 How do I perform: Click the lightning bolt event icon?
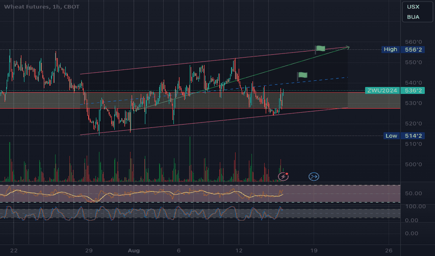pyautogui.click(x=283, y=176)
